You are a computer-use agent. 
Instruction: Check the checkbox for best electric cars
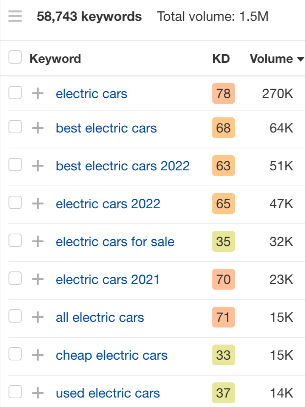(15, 128)
